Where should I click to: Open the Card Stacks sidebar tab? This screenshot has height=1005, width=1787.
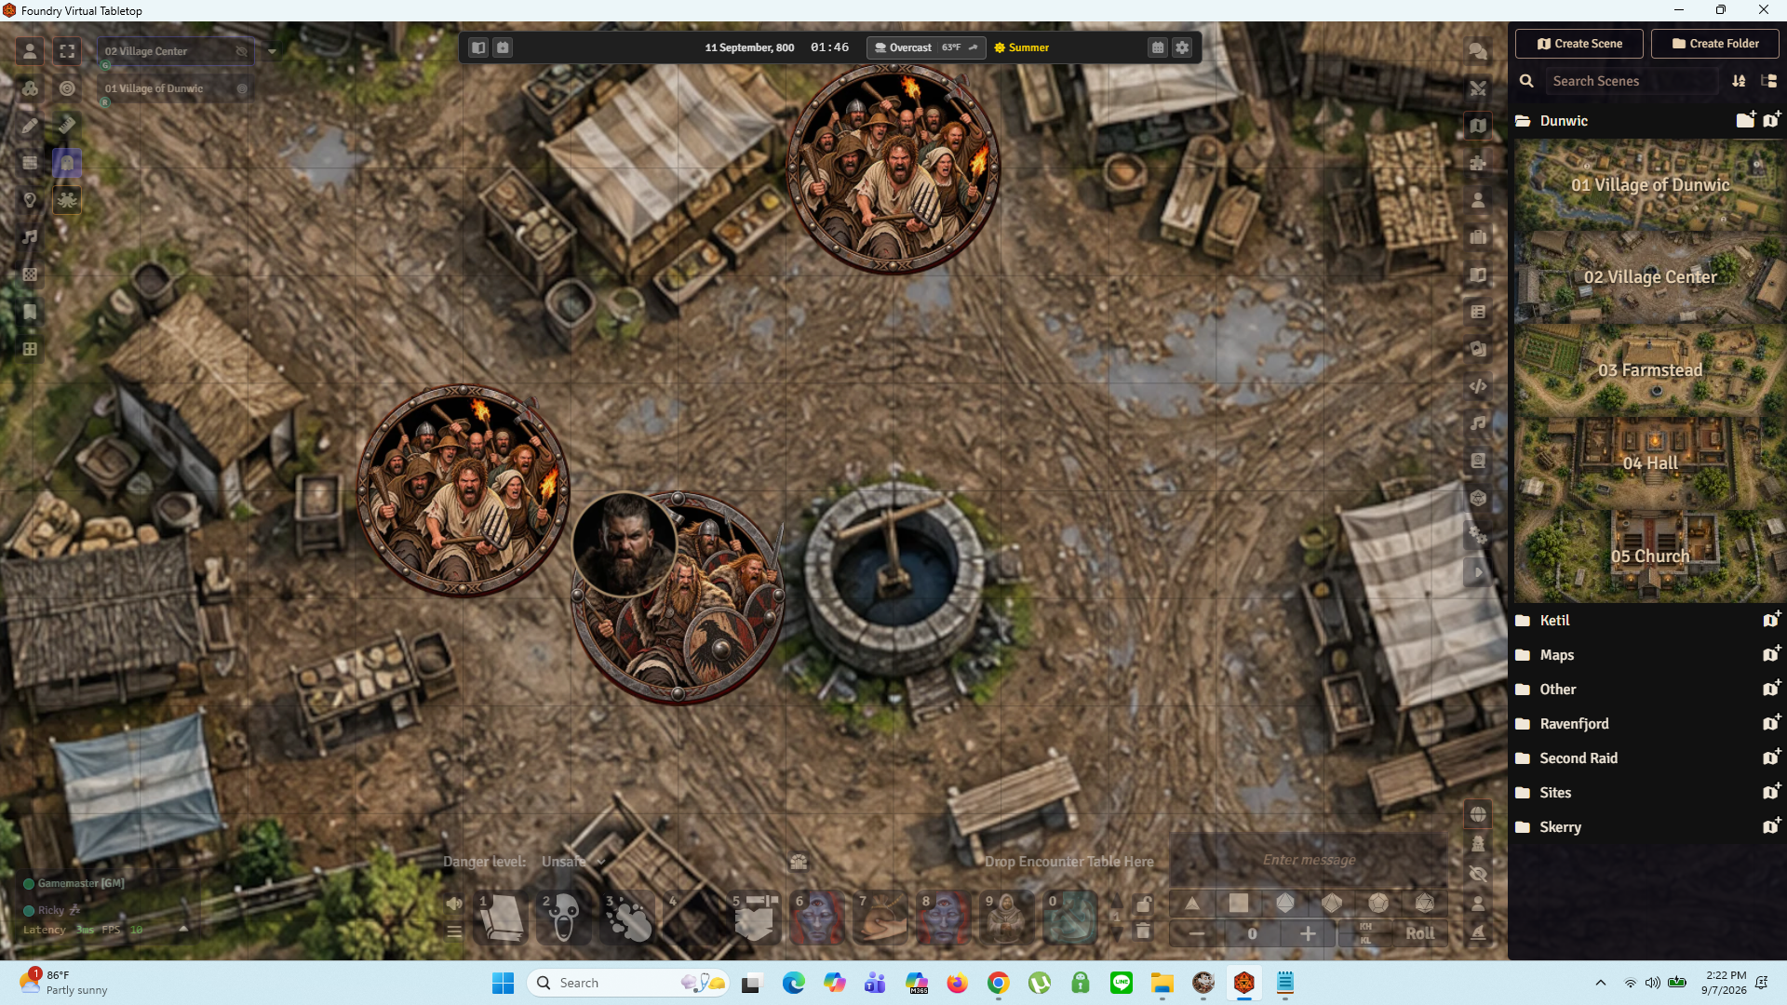[x=1478, y=349]
